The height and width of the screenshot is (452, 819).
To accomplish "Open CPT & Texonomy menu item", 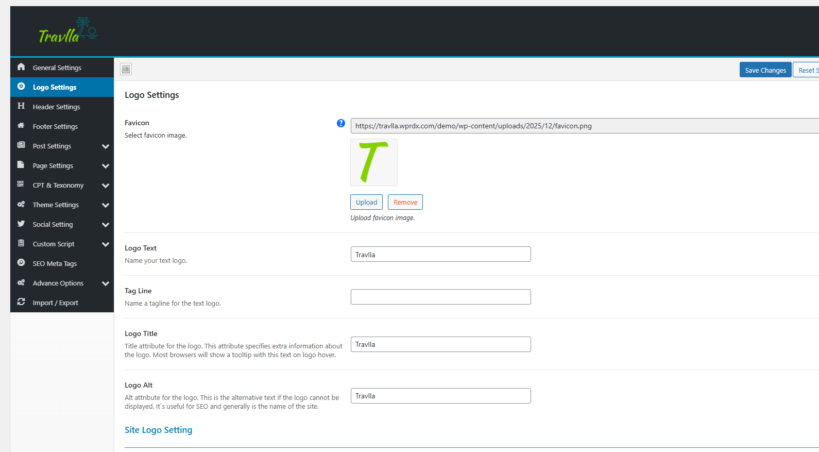I will [58, 186].
